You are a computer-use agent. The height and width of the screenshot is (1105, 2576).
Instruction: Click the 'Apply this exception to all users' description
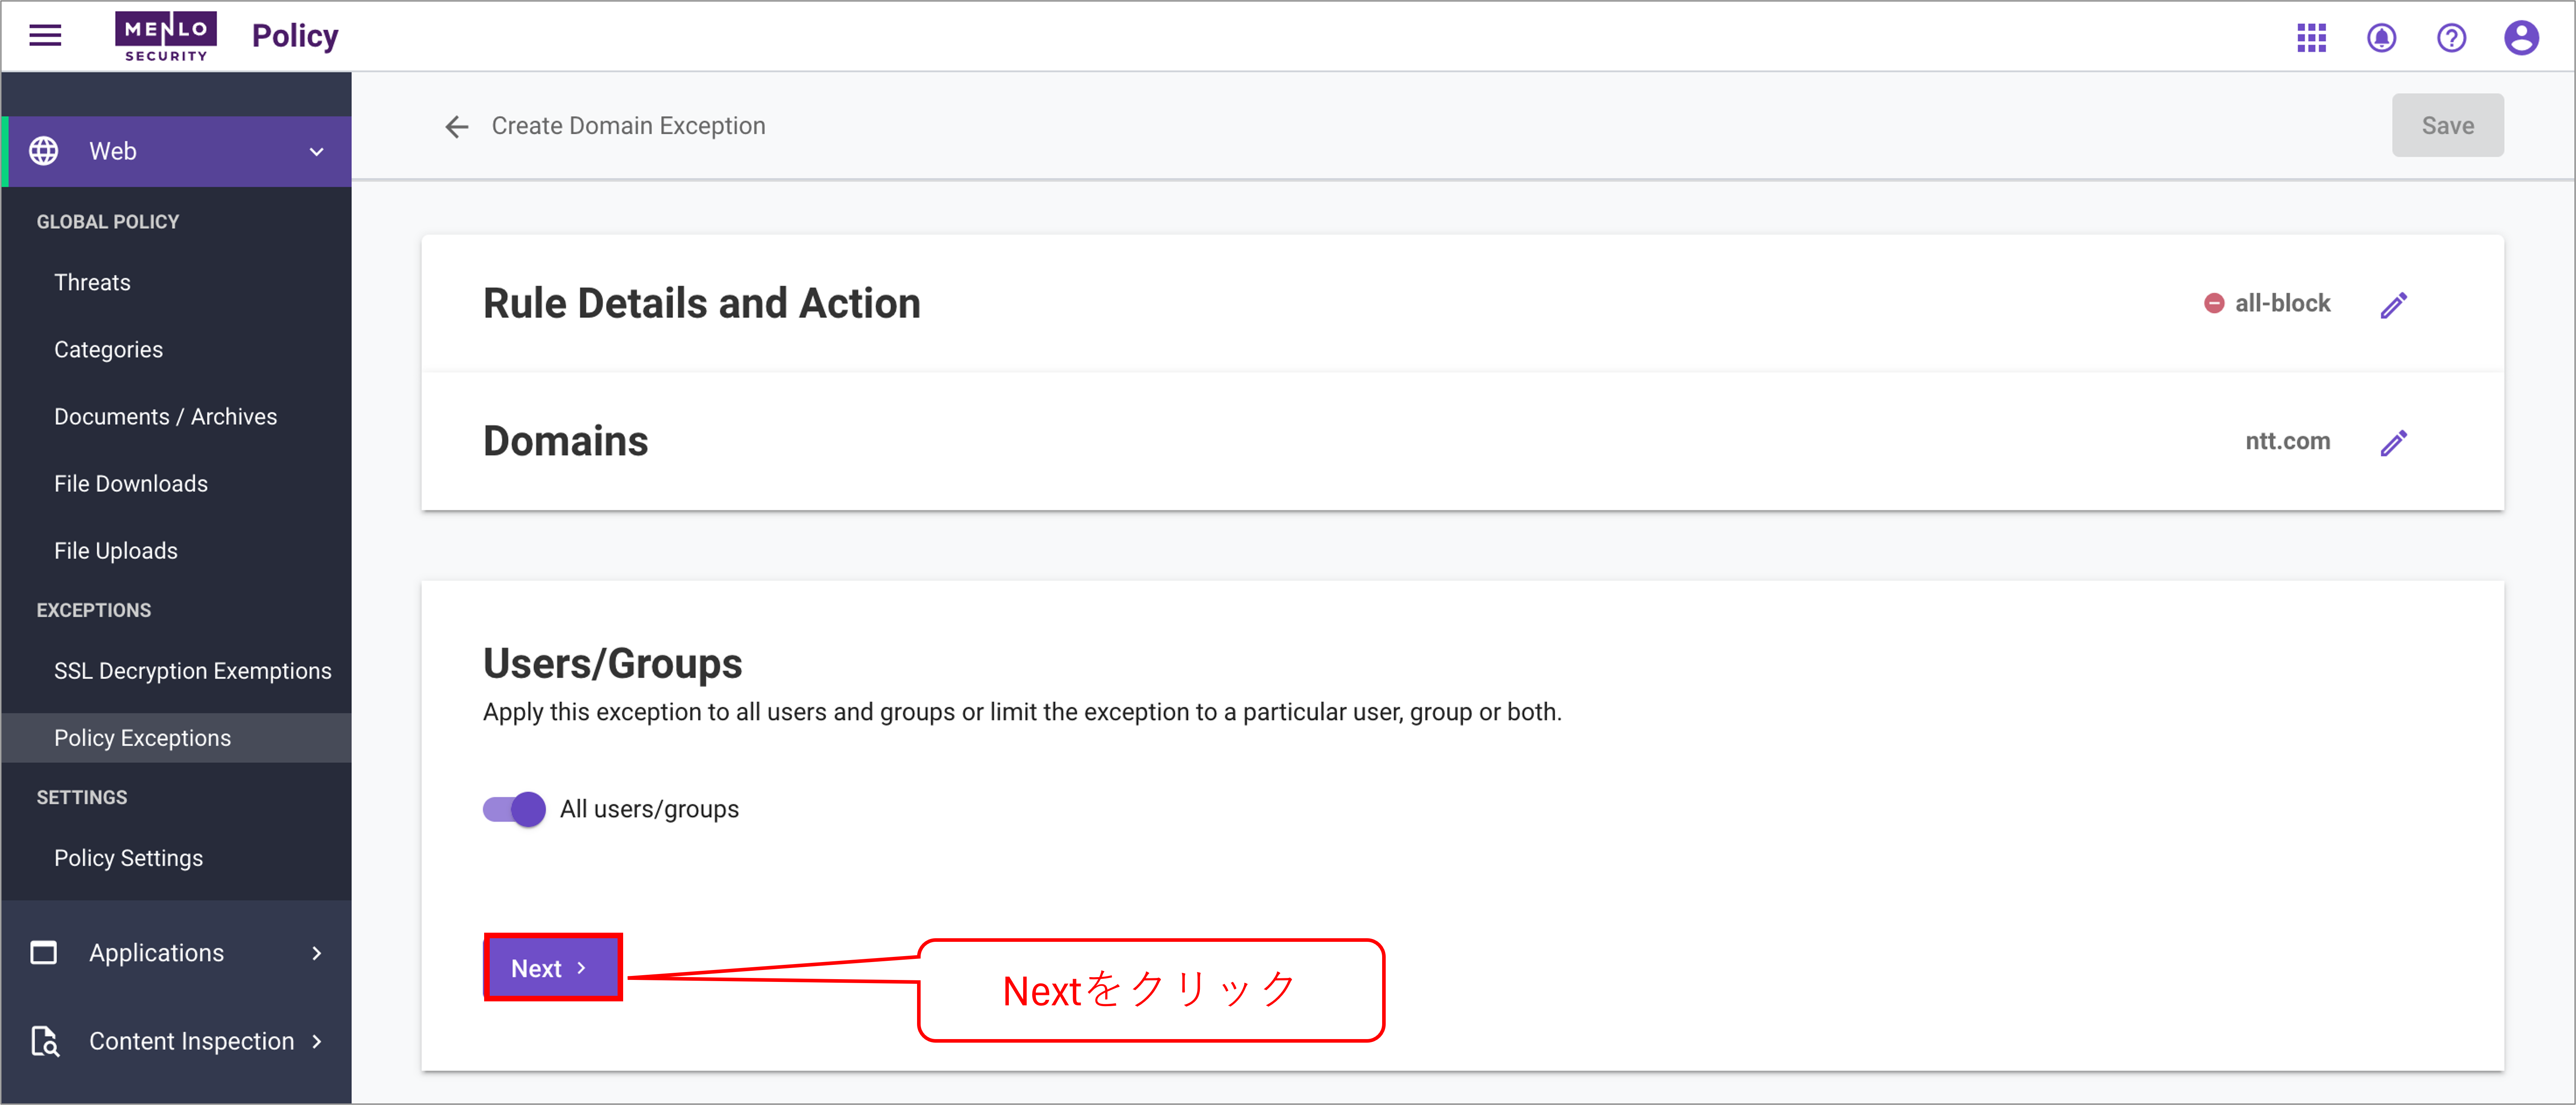click(x=1022, y=712)
